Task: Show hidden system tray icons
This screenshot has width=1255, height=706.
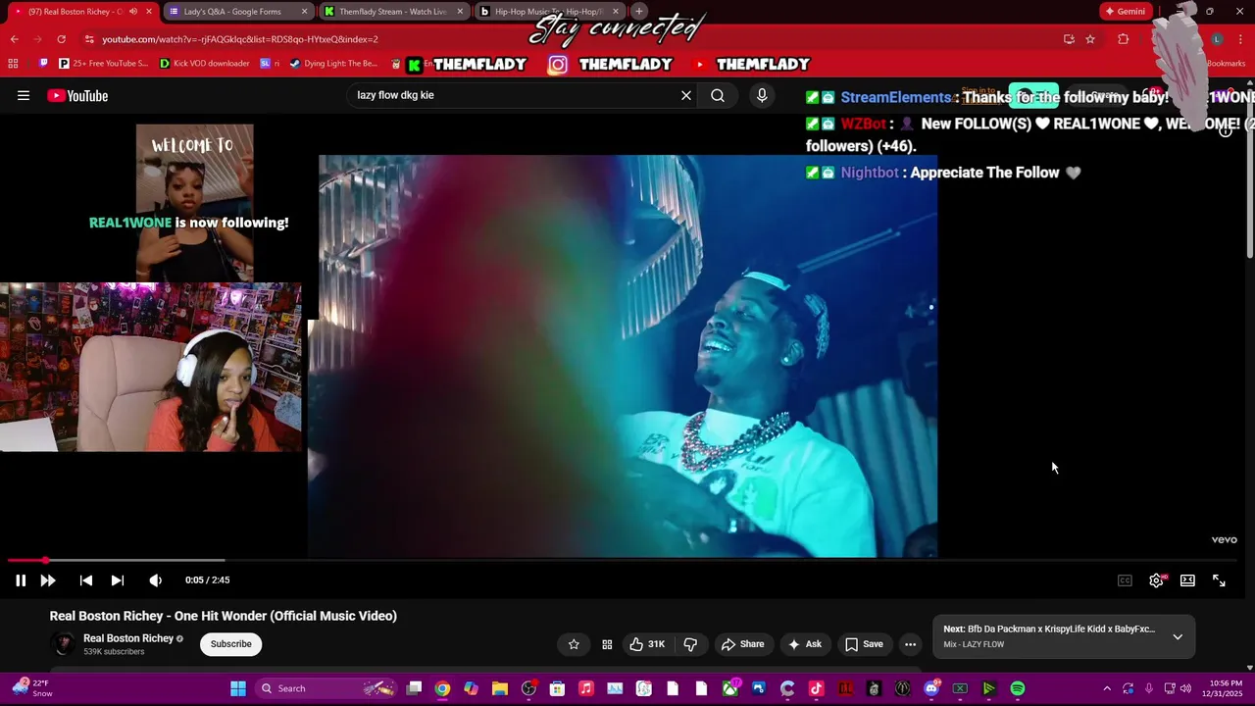Action: (x=1107, y=688)
